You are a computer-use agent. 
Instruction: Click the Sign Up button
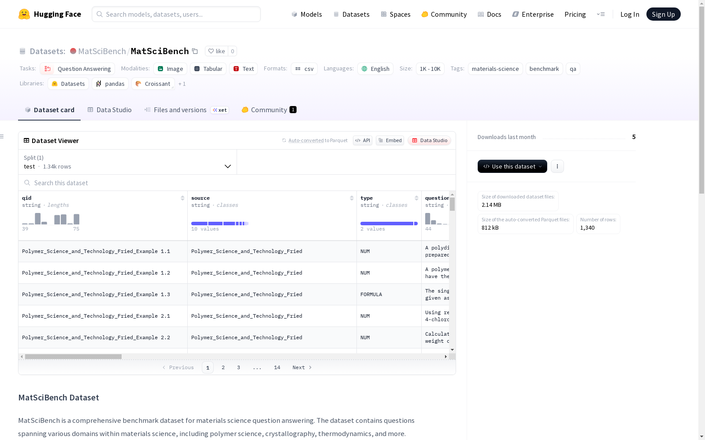664,14
